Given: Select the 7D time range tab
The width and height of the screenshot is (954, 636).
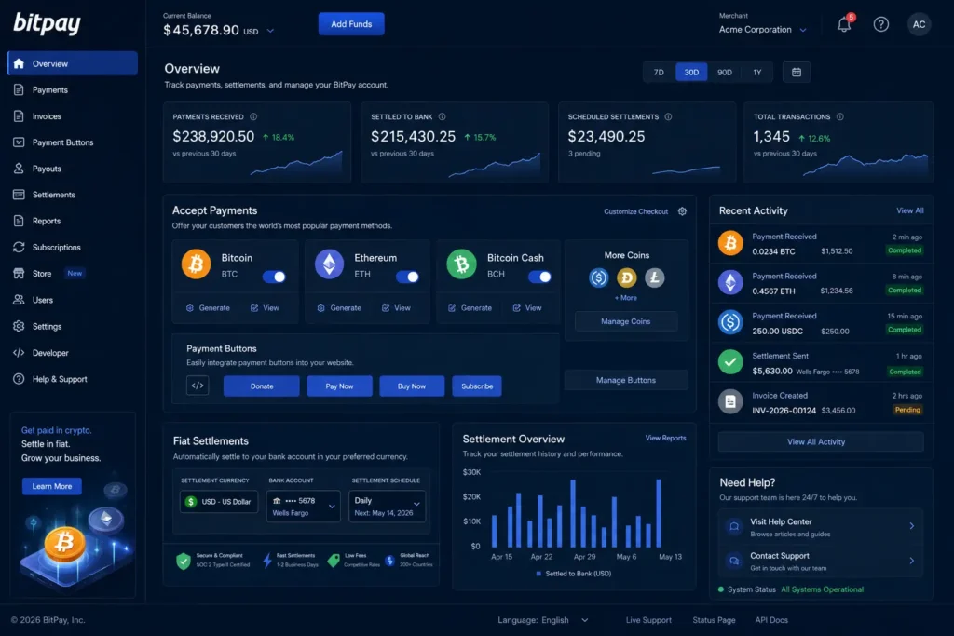Looking at the screenshot, I should pos(659,73).
